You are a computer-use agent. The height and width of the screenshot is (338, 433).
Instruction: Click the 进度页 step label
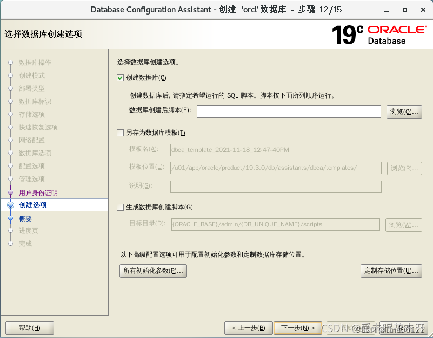click(x=28, y=231)
